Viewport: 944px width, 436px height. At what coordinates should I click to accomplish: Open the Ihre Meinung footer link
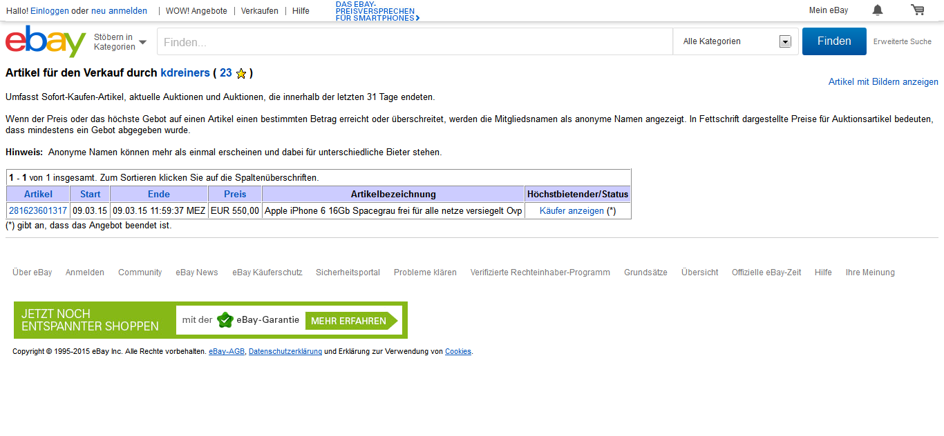pos(870,272)
